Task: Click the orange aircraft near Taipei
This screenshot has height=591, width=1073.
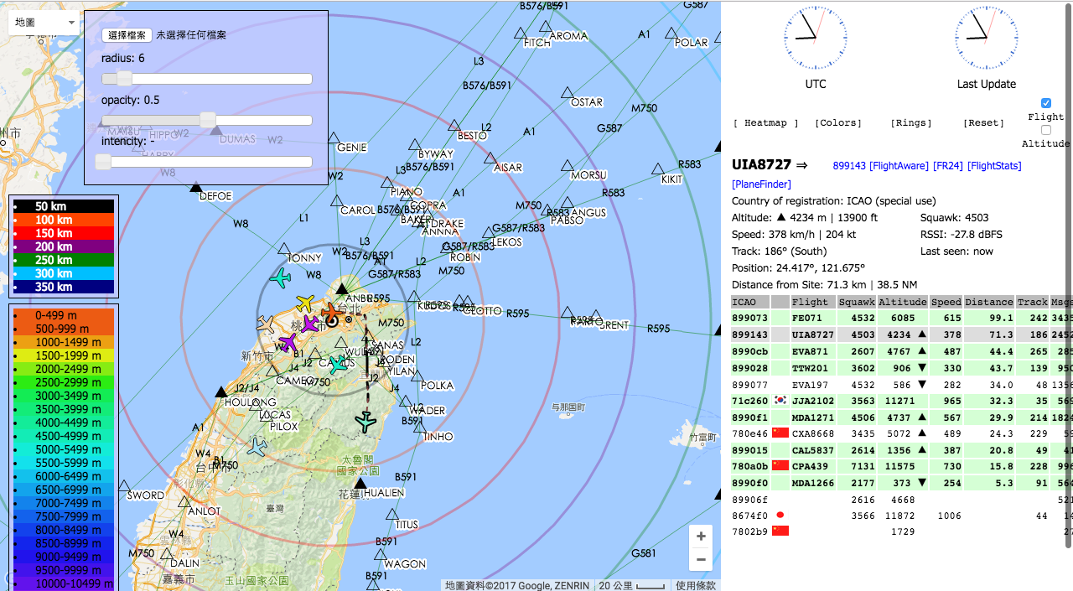Action: (332, 312)
